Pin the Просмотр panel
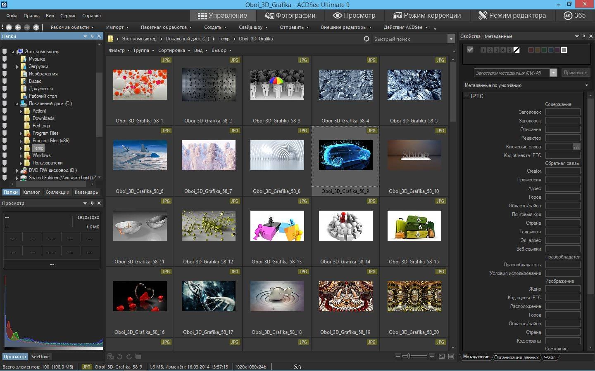The image size is (595, 371). (92, 203)
